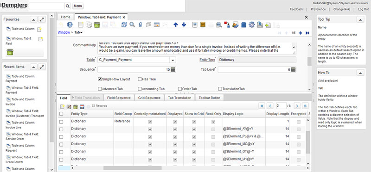Image resolution: width=371 pixels, height=172 pixels.
Task: Expand the Tab breadcrumb dropdown arrow
Action: tap(82, 32)
